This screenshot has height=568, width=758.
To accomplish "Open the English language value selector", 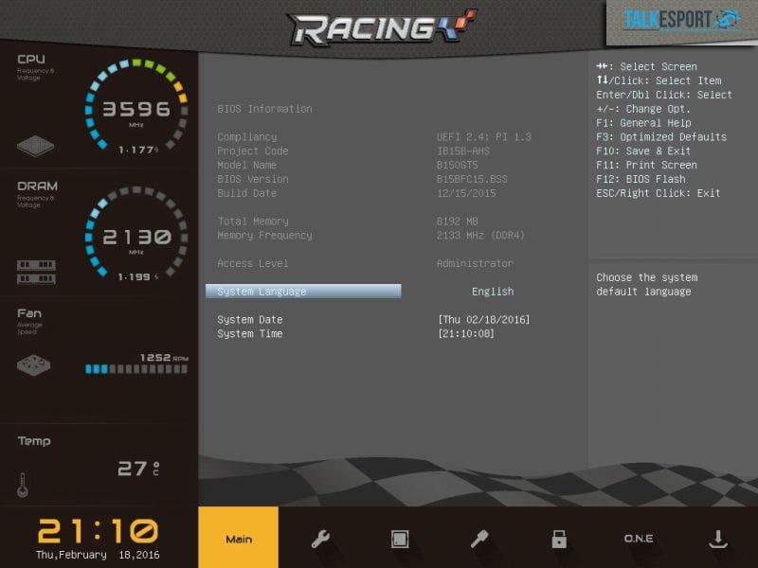I will pyautogui.click(x=493, y=292).
